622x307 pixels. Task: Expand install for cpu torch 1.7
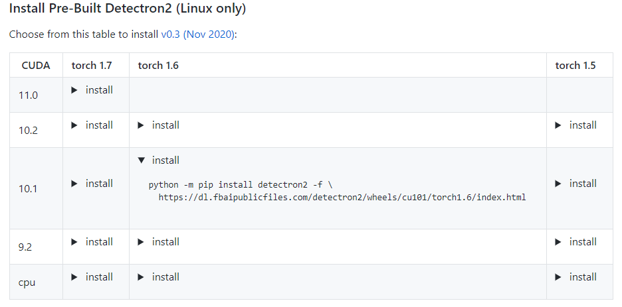92,277
